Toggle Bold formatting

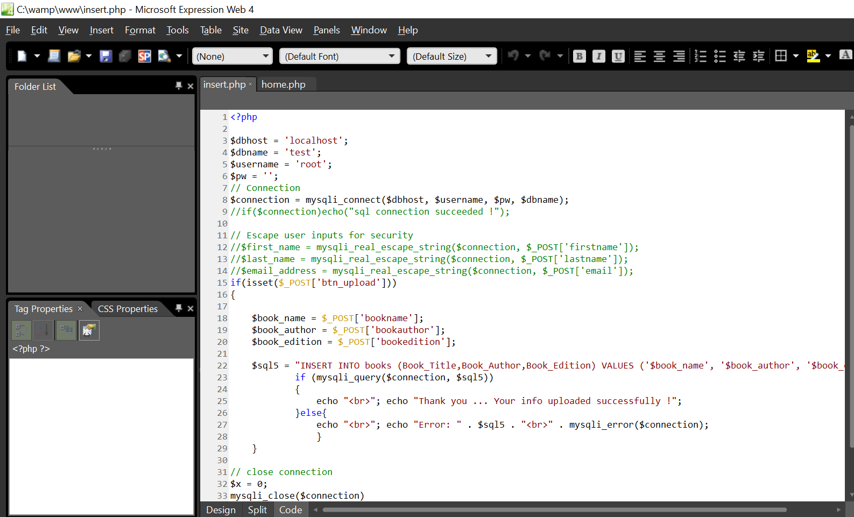(x=580, y=56)
